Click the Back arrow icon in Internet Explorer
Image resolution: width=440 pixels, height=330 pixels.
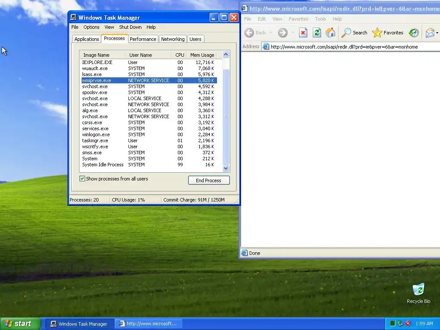pos(249,33)
